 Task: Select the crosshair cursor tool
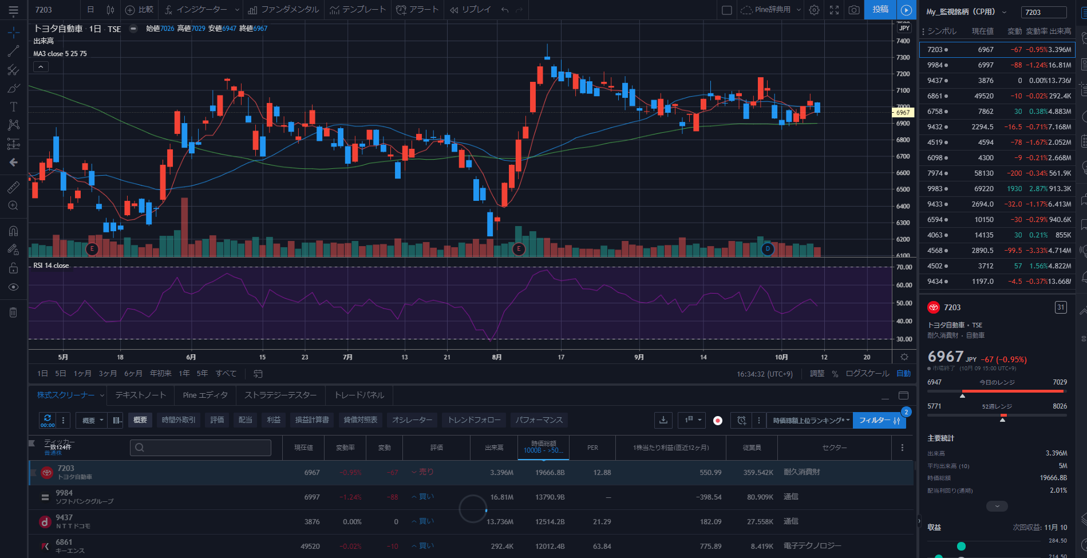pyautogui.click(x=13, y=33)
